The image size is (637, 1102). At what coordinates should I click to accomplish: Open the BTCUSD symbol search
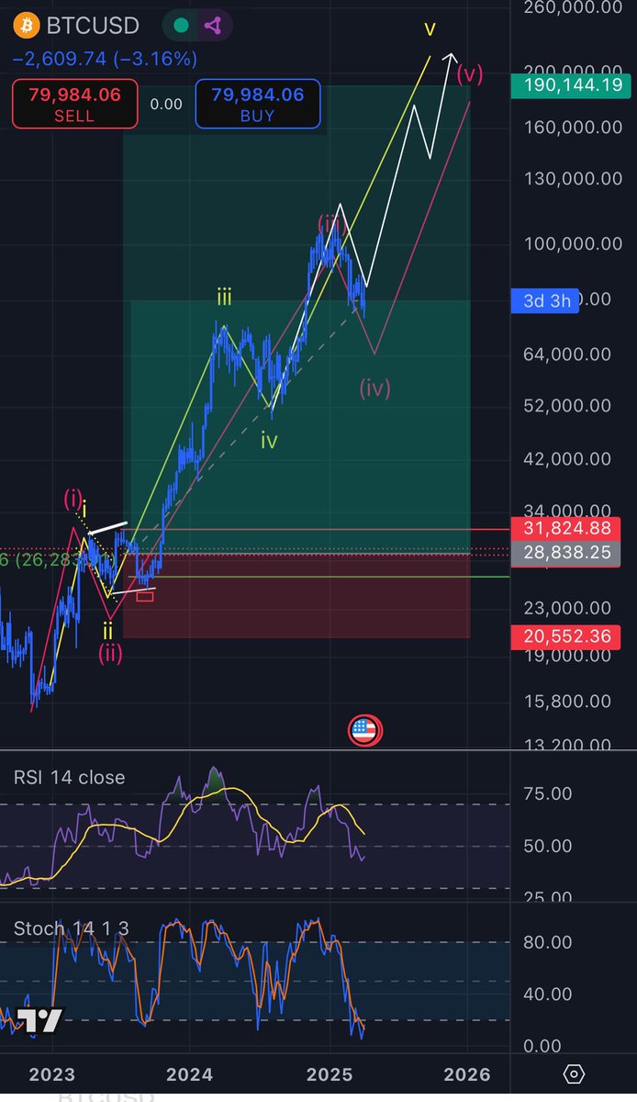tap(93, 25)
